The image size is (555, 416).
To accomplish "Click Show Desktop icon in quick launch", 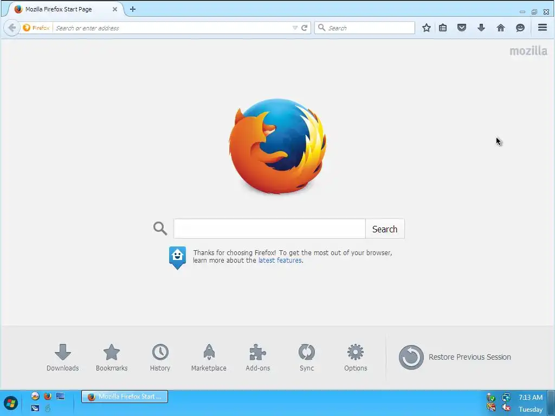I will click(x=60, y=396).
